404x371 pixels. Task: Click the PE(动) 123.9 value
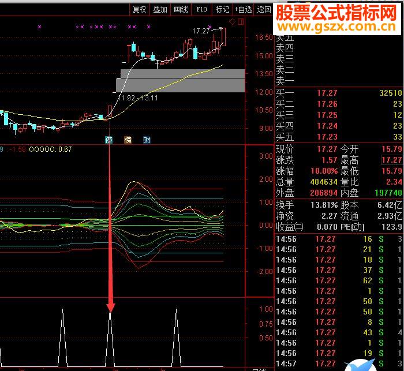pos(392,227)
